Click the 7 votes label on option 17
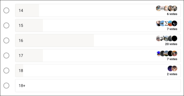The image size is (184, 96). pyautogui.click(x=172, y=59)
